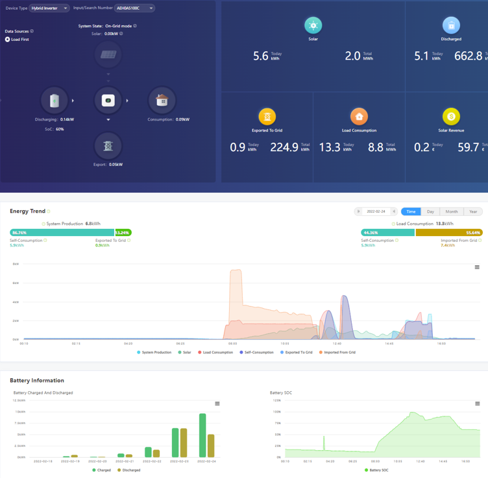This screenshot has width=488, height=478.
Task: Switch Energy Trend to Year view
Action: pos(473,211)
